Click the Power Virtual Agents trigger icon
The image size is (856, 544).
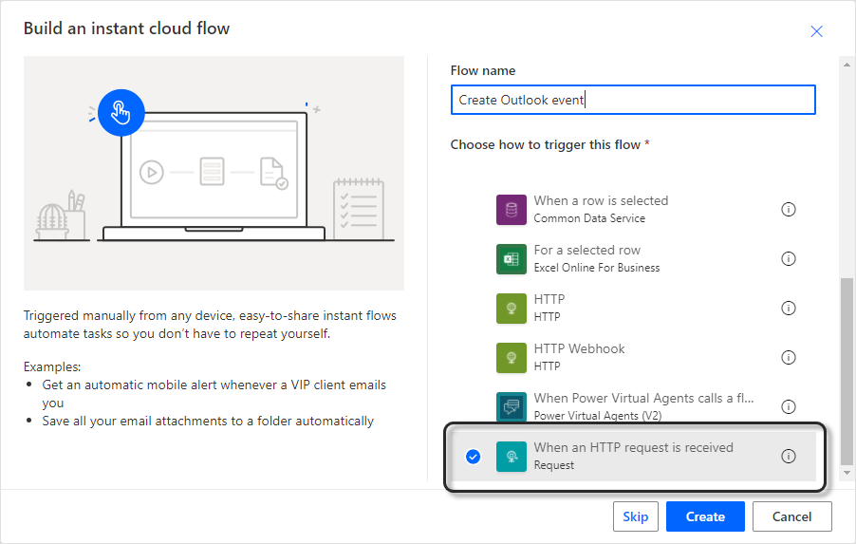tap(511, 407)
